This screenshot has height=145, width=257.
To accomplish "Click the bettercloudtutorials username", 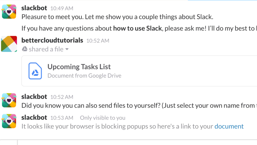I will 52,40.
